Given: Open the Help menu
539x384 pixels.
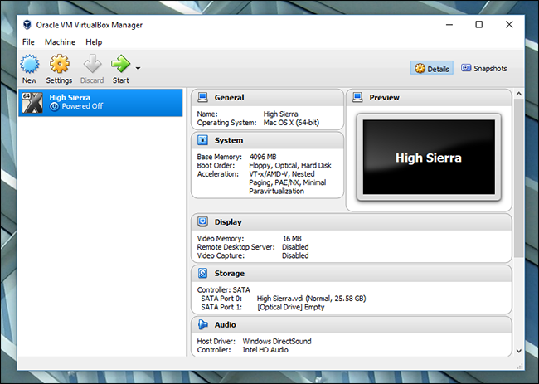Looking at the screenshot, I should pos(94,42).
